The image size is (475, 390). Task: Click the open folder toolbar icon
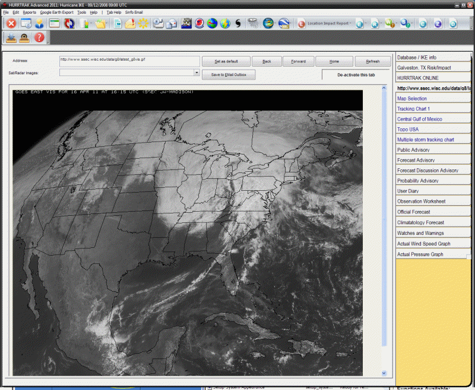pos(100,24)
